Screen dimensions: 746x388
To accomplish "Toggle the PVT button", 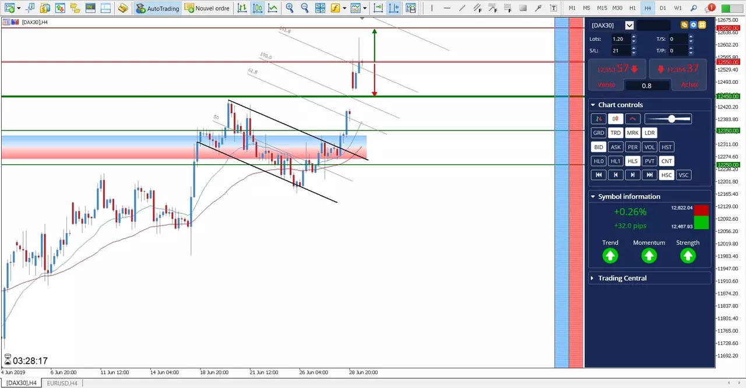I will [650, 161].
